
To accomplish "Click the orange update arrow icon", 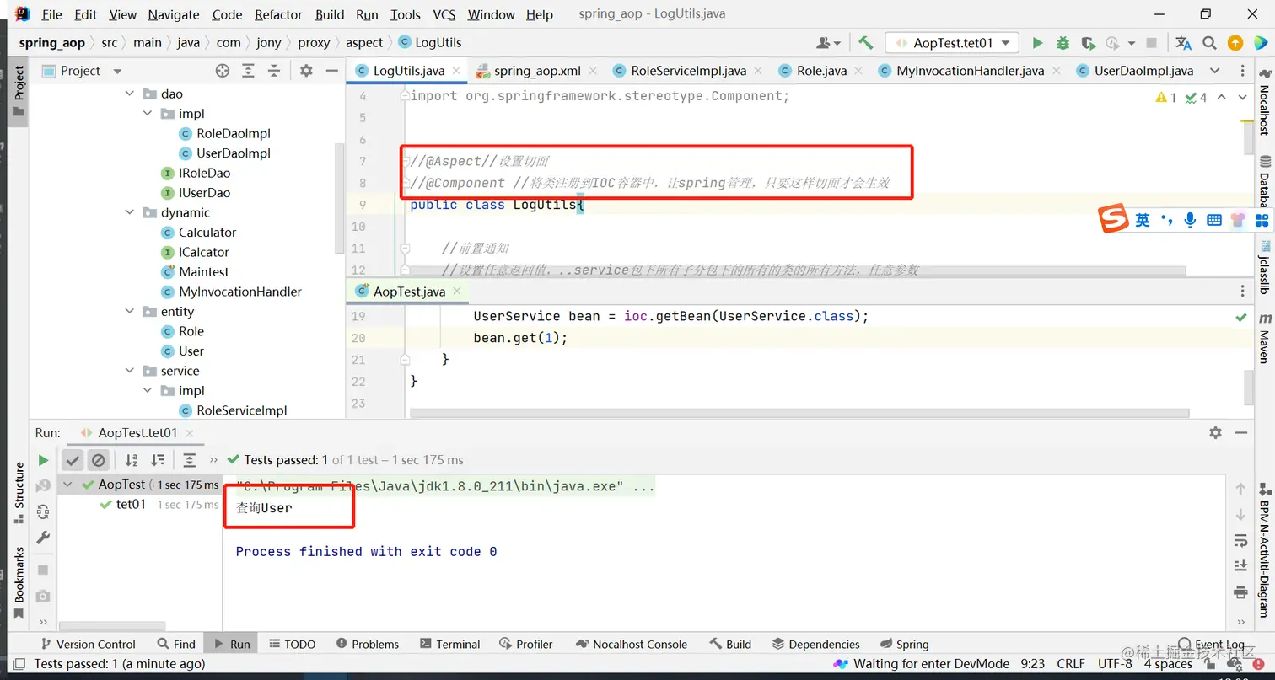I will [1235, 42].
